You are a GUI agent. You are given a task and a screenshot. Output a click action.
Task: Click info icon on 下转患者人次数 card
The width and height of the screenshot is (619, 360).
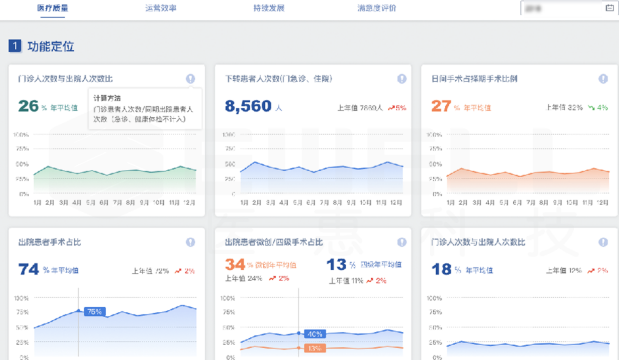[x=402, y=79]
